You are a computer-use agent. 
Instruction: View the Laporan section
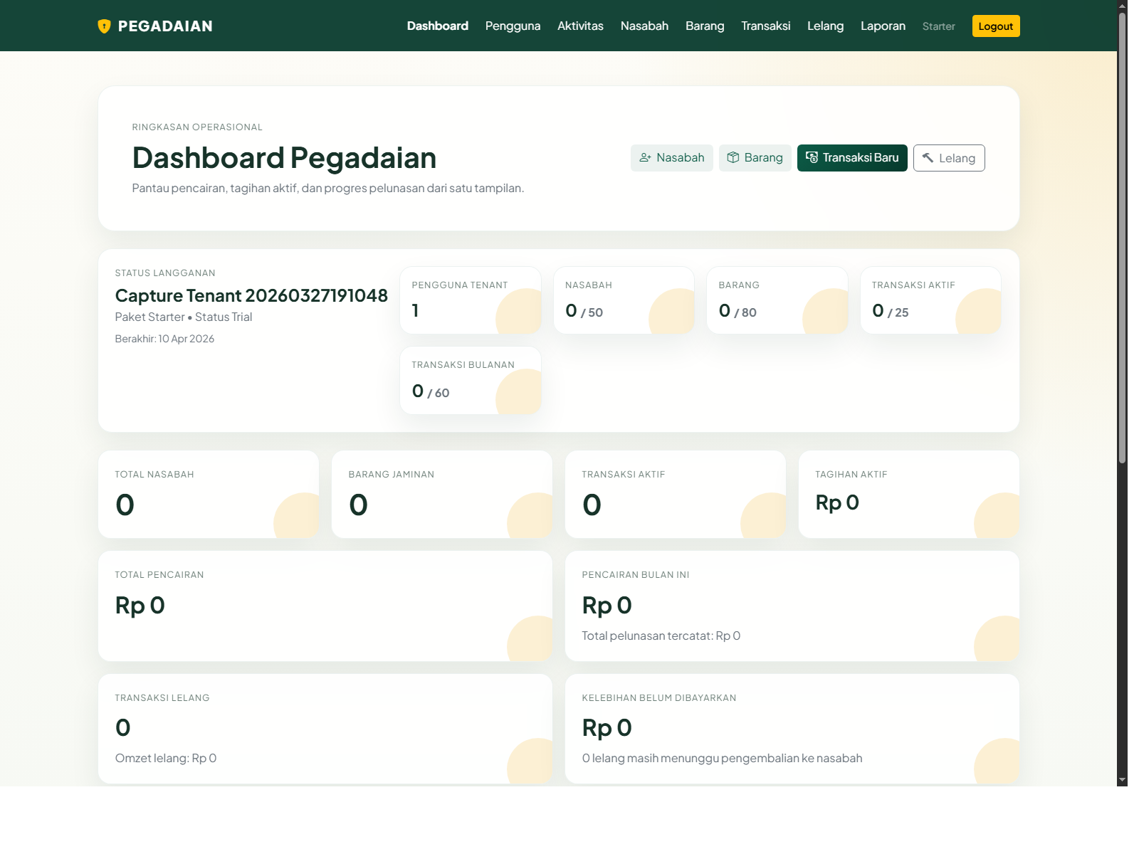pyautogui.click(x=883, y=26)
